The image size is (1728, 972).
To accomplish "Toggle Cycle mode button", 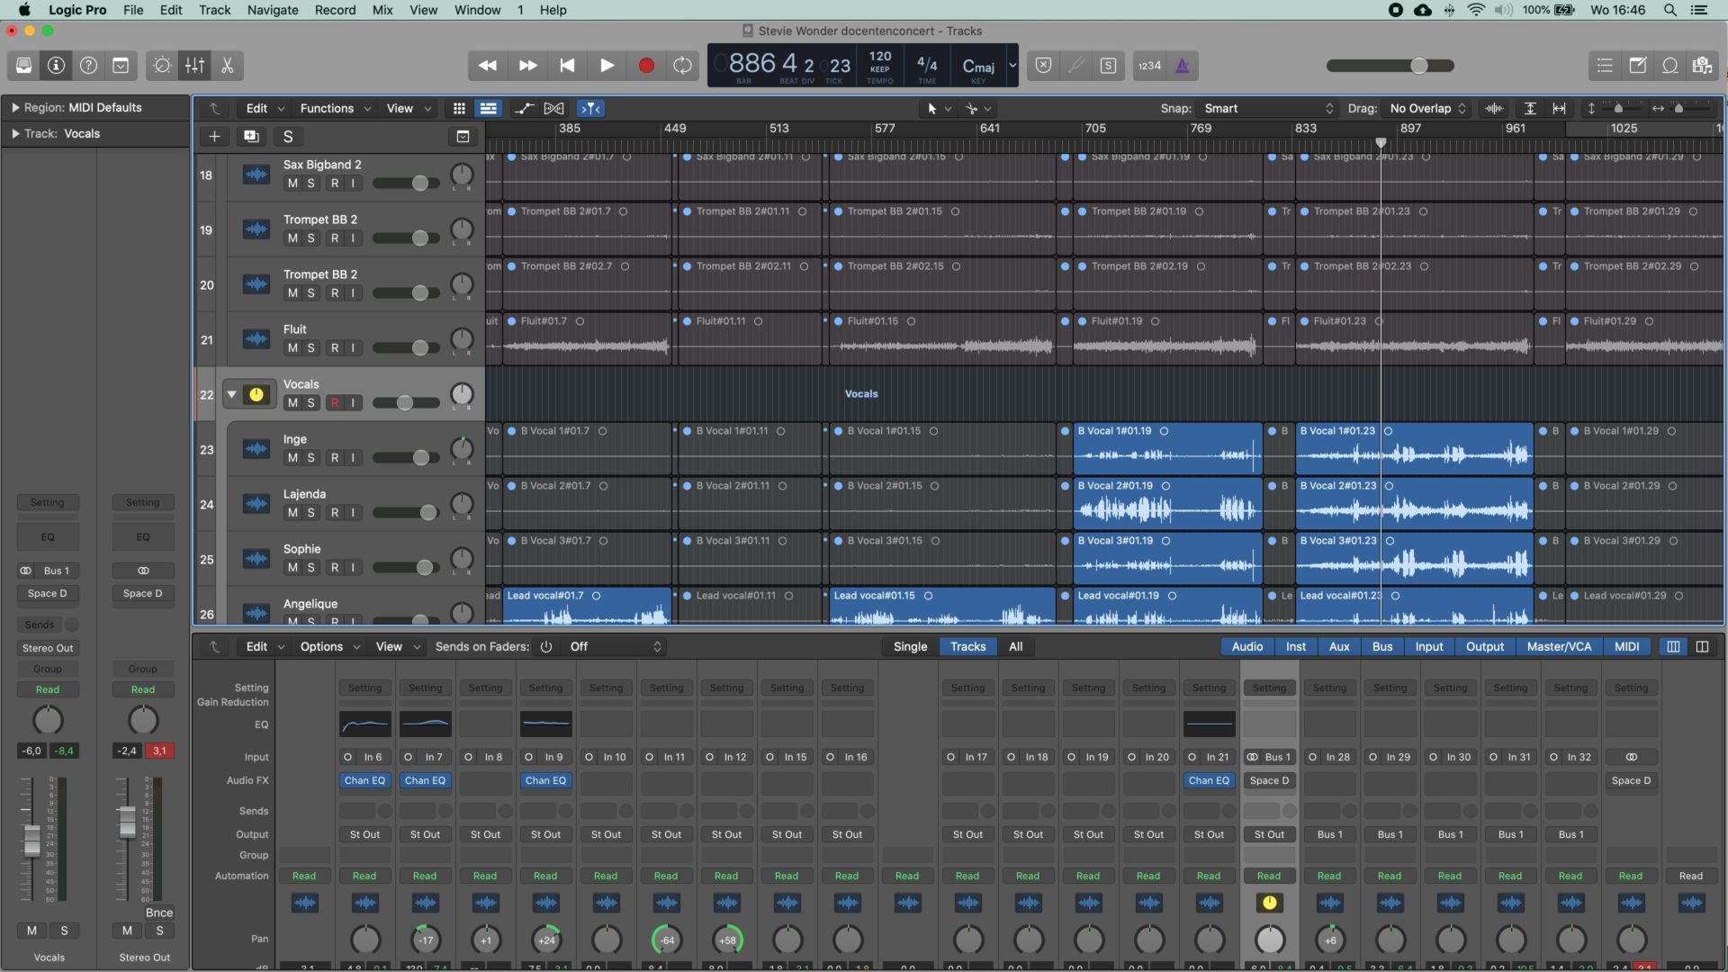I will pyautogui.click(x=683, y=66).
